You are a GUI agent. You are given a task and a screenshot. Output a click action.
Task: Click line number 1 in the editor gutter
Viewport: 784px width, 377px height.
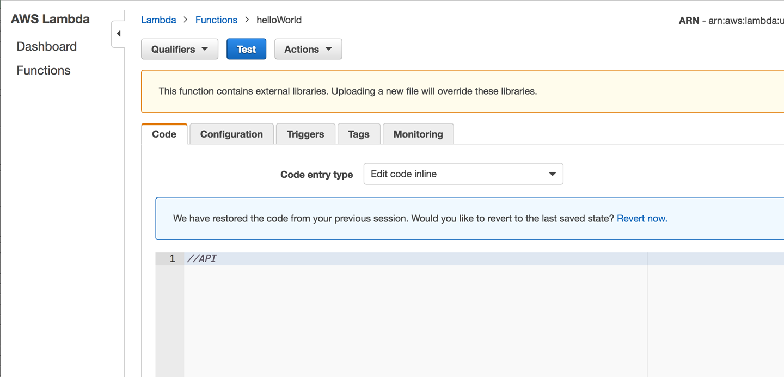tap(172, 259)
